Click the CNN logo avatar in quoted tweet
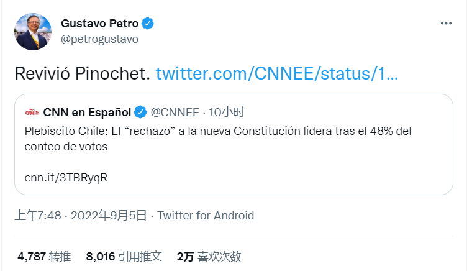 pyautogui.click(x=32, y=113)
